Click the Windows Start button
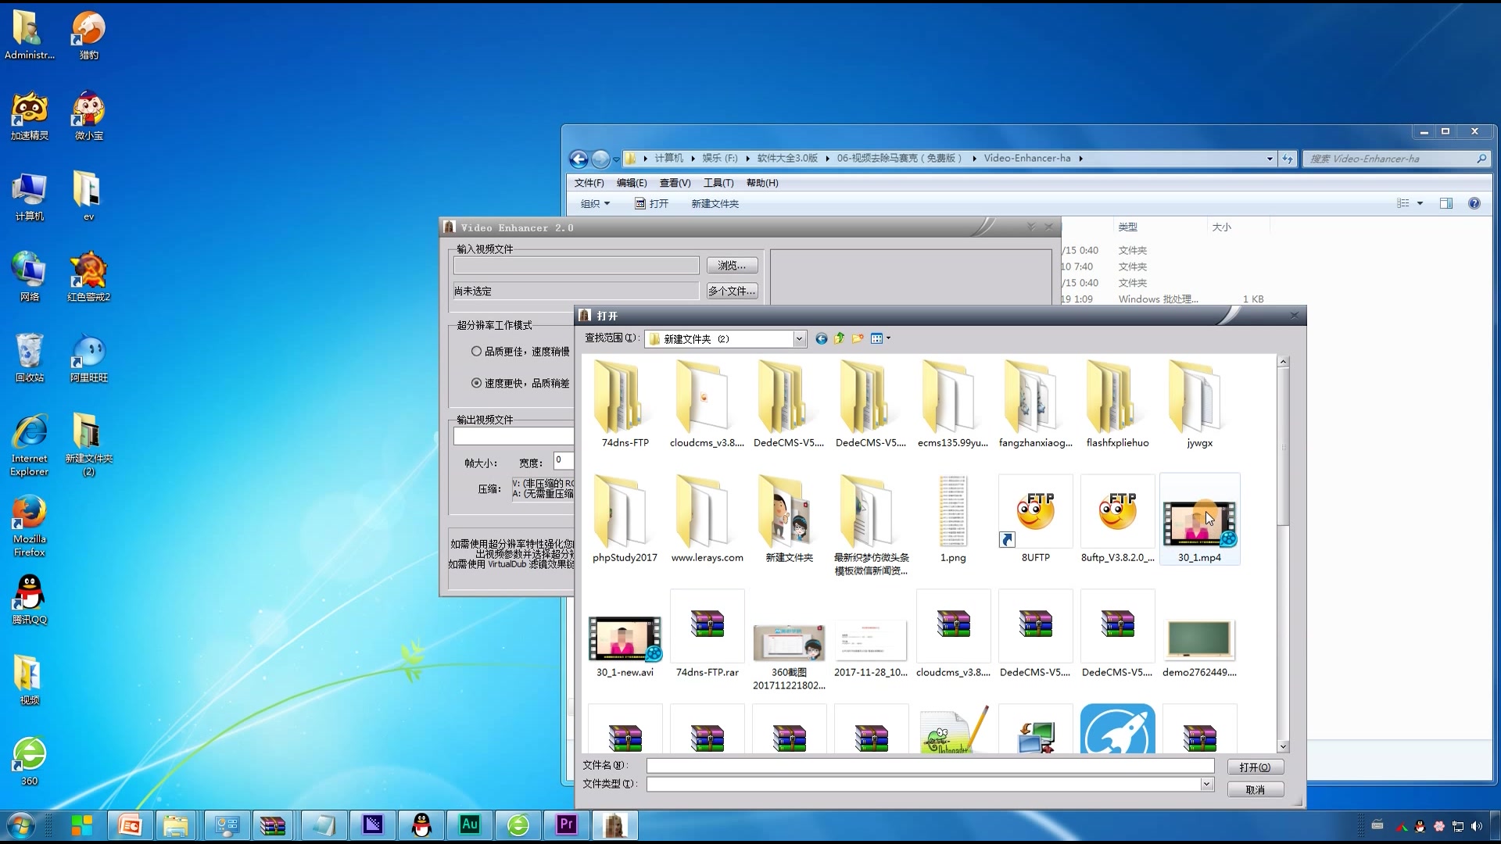Image resolution: width=1501 pixels, height=844 pixels. click(21, 825)
